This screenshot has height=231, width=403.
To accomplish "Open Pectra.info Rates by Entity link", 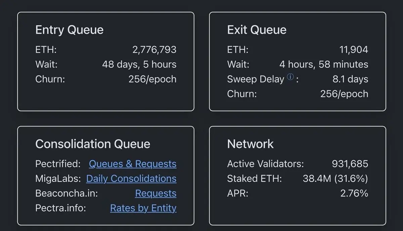I will (x=143, y=208).
